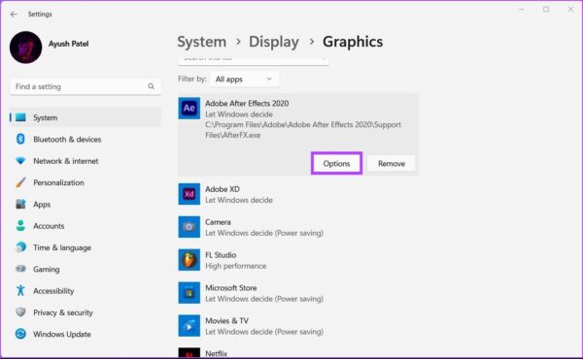
Task: Click Remove for Adobe After Effects
Action: (x=392, y=163)
